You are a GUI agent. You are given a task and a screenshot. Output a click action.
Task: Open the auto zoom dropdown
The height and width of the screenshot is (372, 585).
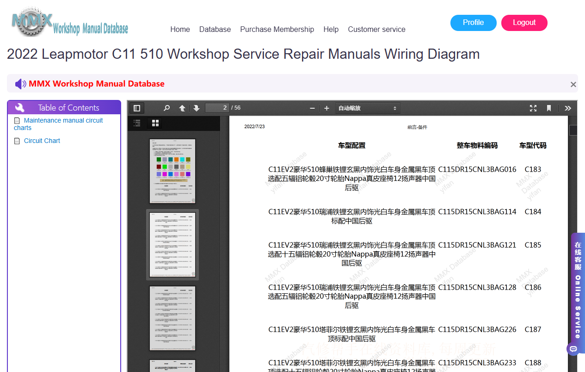(368, 108)
